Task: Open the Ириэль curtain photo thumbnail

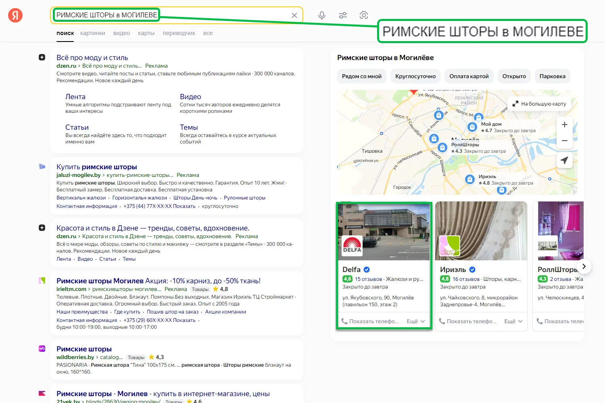Action: click(481, 231)
